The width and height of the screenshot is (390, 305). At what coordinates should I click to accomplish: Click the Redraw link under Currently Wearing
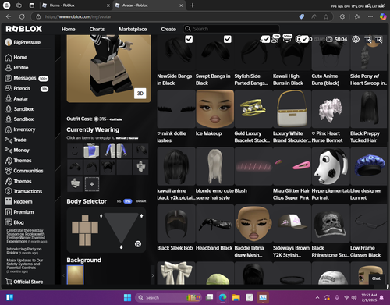(133, 138)
